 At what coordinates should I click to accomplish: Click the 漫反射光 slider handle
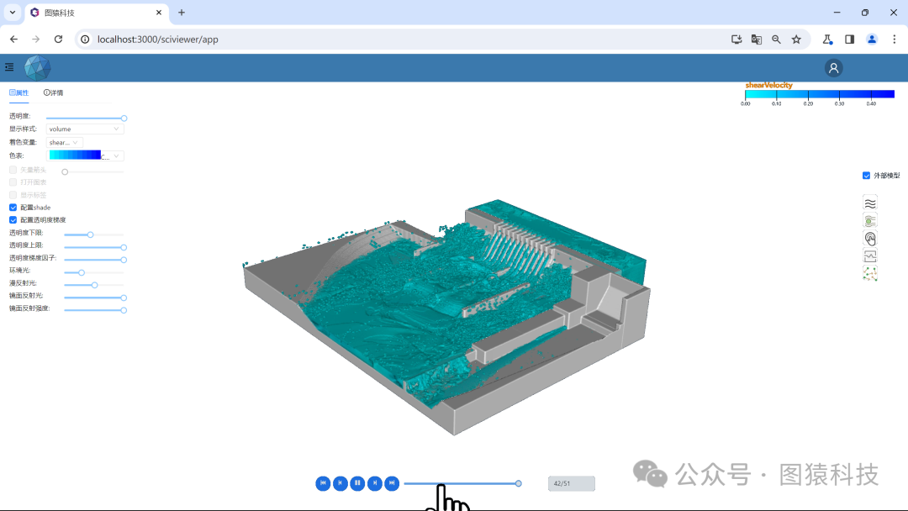[x=94, y=285]
